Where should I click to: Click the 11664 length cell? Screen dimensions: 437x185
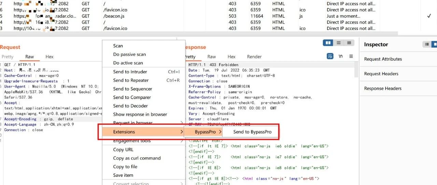(257, 16)
